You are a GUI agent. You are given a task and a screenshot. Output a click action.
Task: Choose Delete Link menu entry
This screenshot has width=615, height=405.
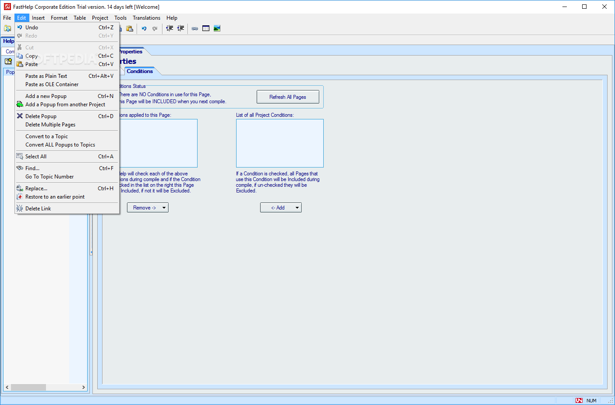click(67, 209)
